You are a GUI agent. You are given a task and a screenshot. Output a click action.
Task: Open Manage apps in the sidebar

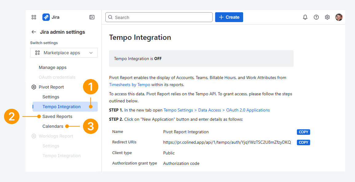(x=53, y=67)
